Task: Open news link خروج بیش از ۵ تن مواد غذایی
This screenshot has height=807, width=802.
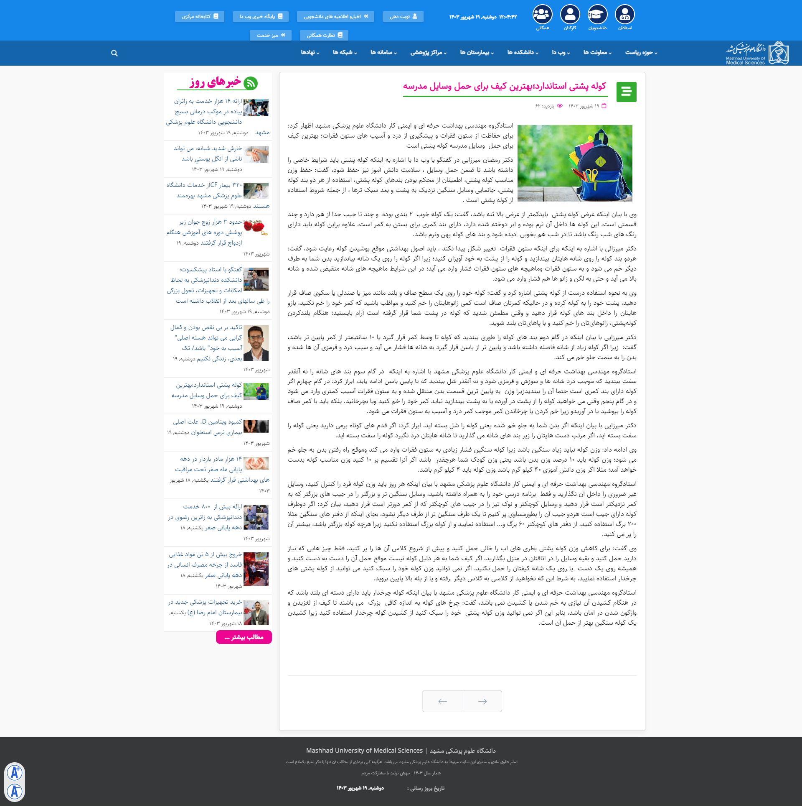Action: 205,565
